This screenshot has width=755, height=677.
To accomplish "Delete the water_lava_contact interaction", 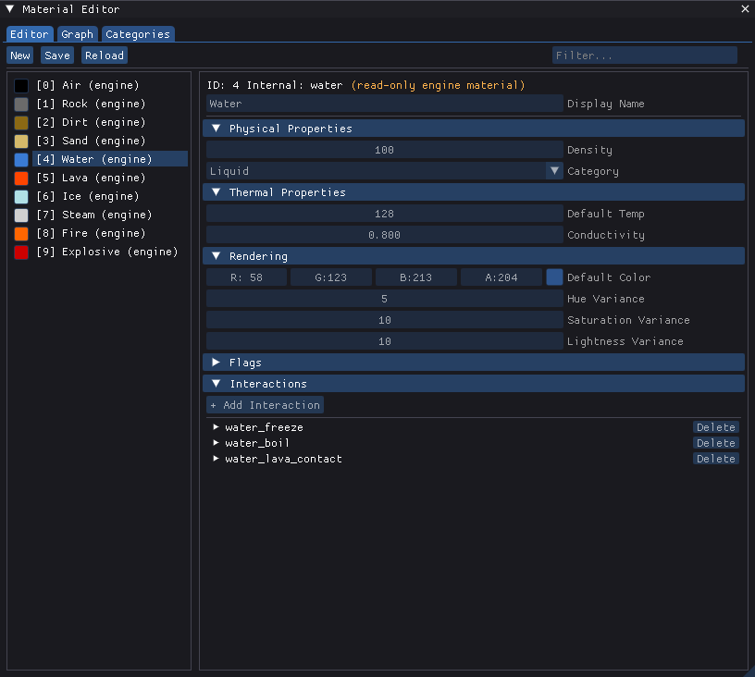I will [x=716, y=459].
